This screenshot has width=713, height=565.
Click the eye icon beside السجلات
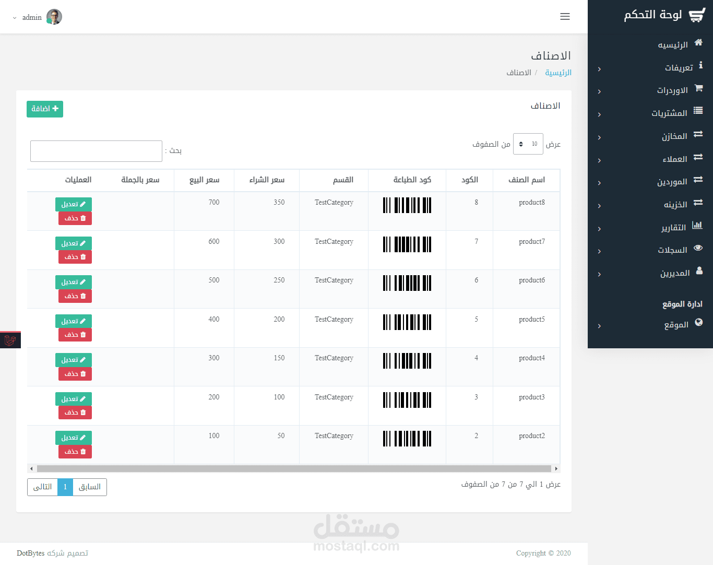click(698, 248)
